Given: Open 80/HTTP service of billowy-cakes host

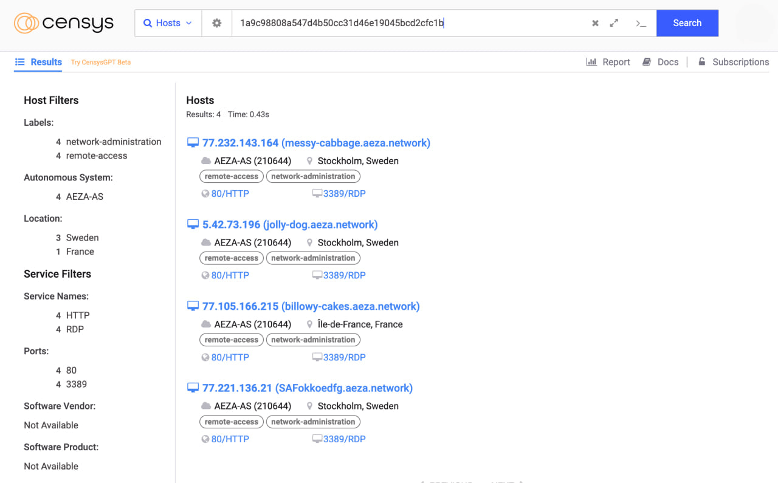Looking at the screenshot, I should (230, 357).
